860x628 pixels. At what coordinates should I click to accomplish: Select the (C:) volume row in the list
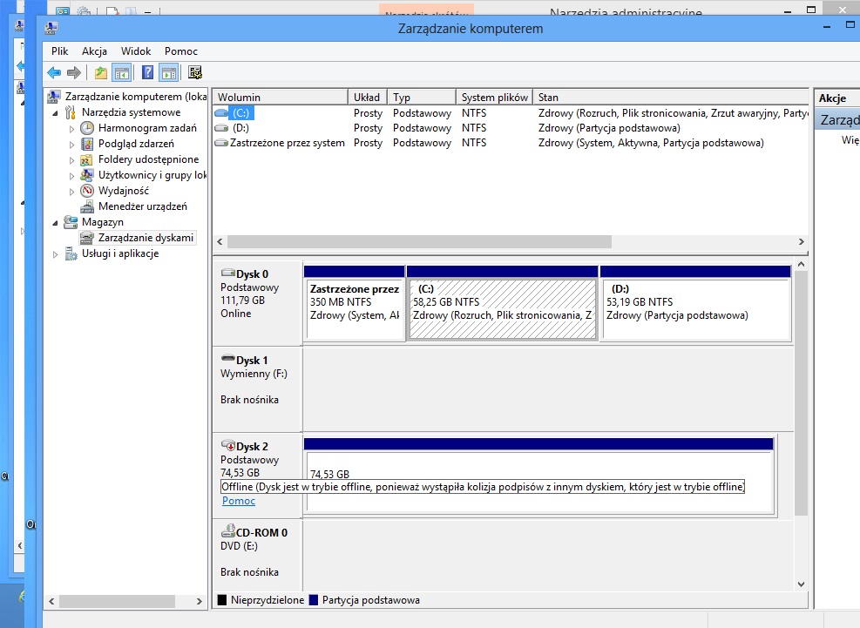[x=241, y=113]
